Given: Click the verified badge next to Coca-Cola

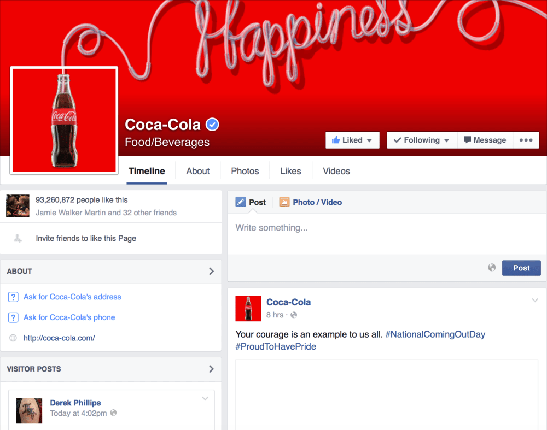Looking at the screenshot, I should tap(212, 124).
